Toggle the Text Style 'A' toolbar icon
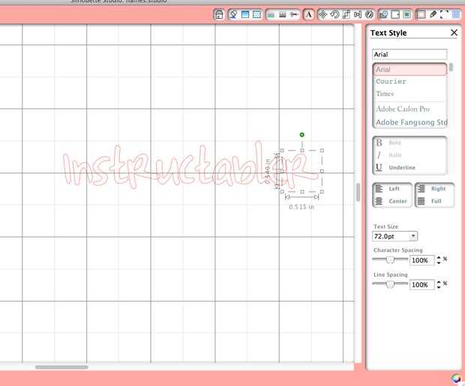465x386 pixels. (309, 14)
